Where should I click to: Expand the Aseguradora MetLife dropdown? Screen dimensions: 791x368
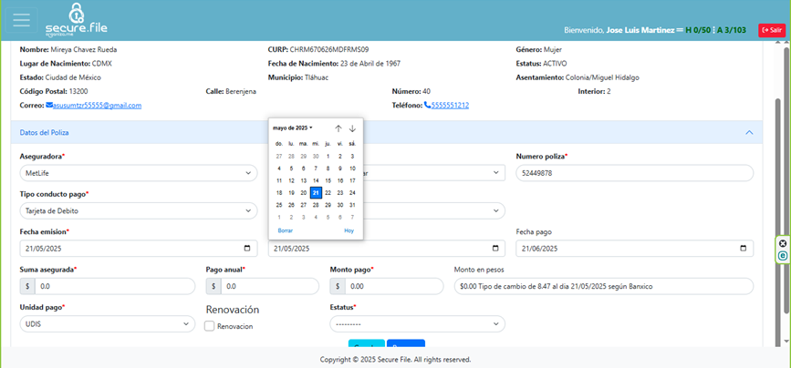click(x=138, y=173)
